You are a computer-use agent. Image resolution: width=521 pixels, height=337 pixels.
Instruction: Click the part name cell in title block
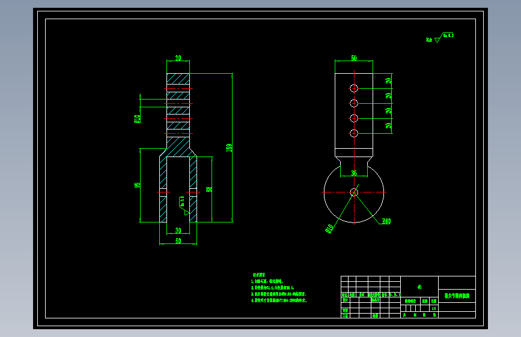[457, 296]
